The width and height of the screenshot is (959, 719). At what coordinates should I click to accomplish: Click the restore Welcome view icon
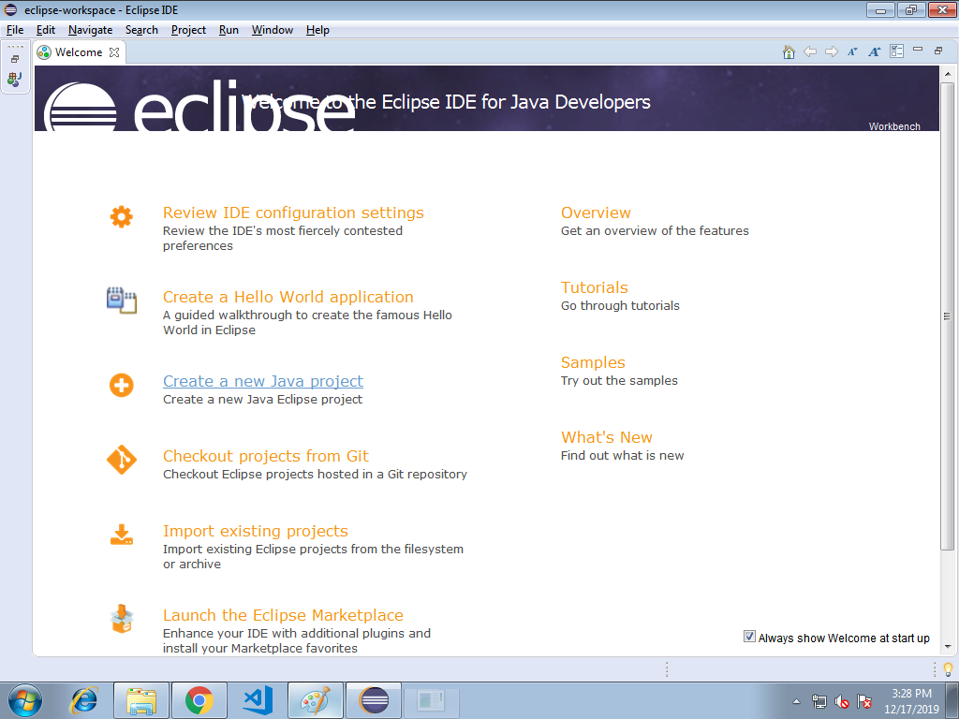click(x=938, y=51)
